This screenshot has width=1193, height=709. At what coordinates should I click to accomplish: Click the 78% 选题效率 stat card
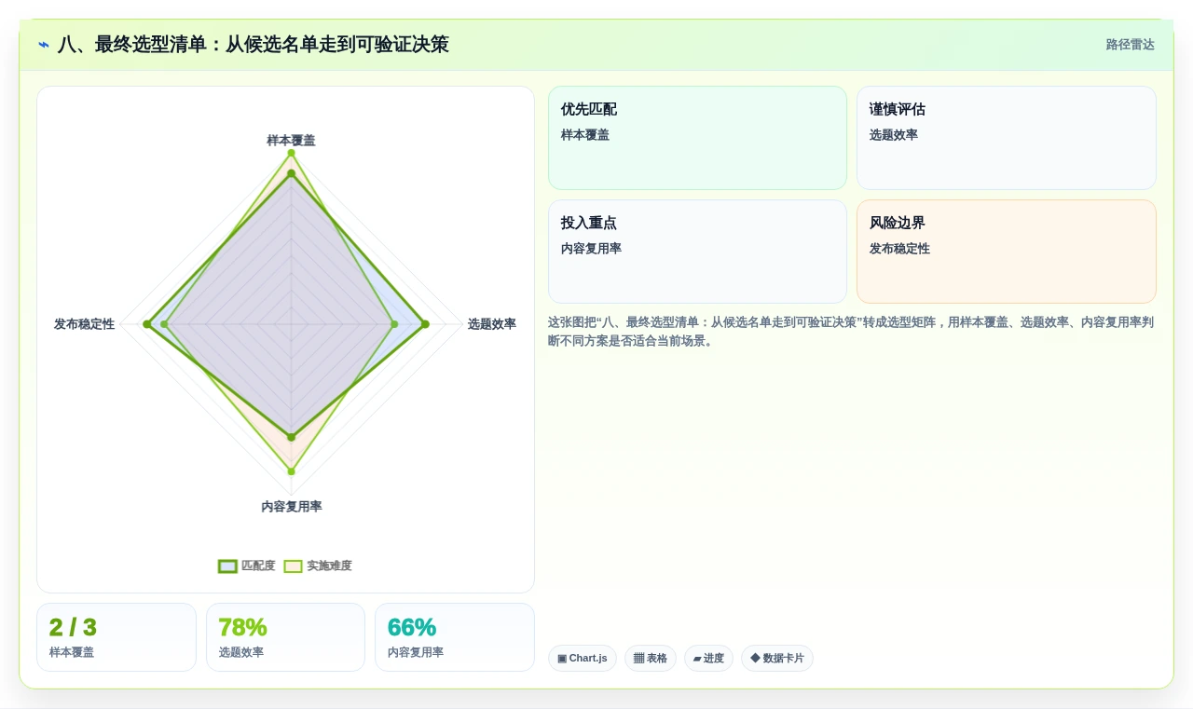(285, 637)
